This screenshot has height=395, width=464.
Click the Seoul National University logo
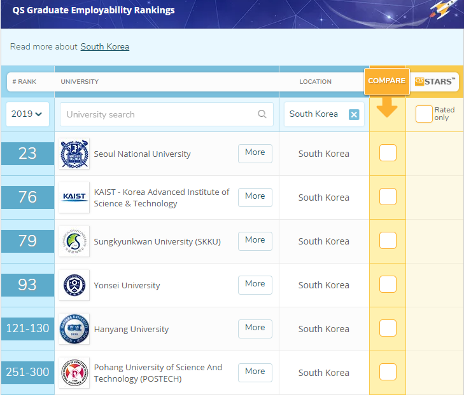pos(74,154)
